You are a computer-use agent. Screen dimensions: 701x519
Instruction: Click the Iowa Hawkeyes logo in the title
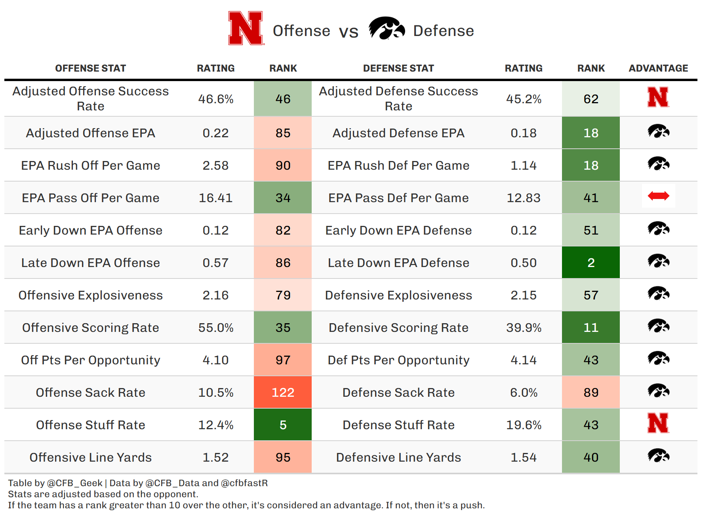click(386, 28)
